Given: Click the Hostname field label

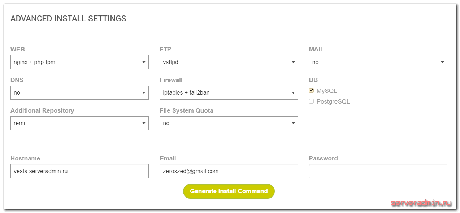Looking at the screenshot, I should coord(25,158).
